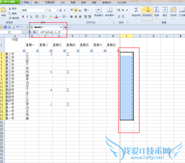
Task: Toggle Wrap Text (自动换行)
Action: pyautogui.click(x=98, y=12)
